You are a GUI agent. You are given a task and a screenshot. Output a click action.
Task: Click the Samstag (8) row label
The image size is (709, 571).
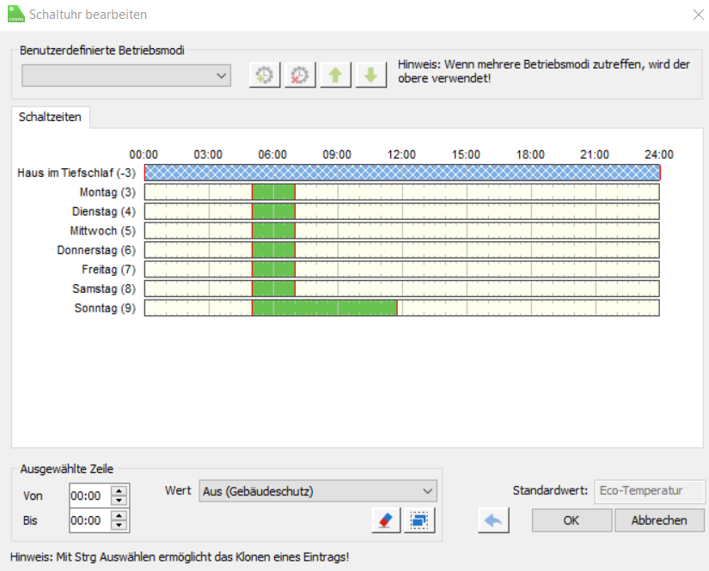pyautogui.click(x=104, y=289)
